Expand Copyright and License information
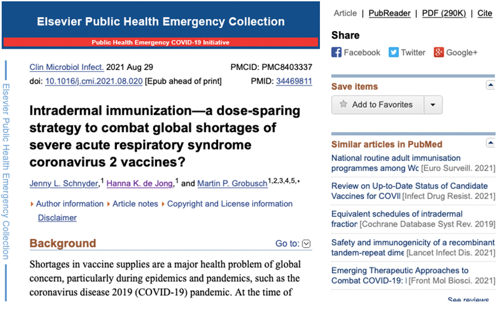This screenshot has width=500, height=312. coord(229,204)
